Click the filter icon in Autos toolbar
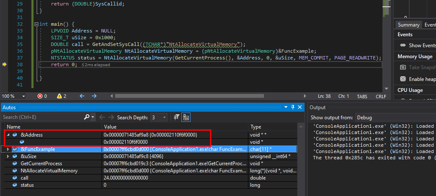 click(177, 117)
